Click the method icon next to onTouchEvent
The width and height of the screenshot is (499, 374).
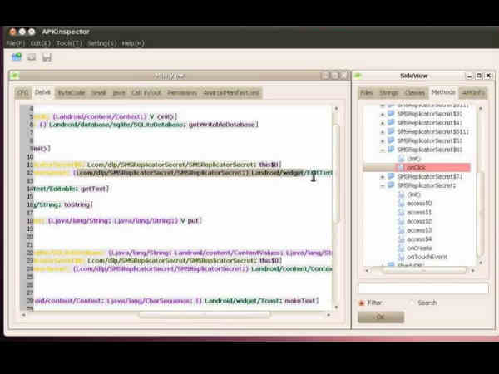402,257
